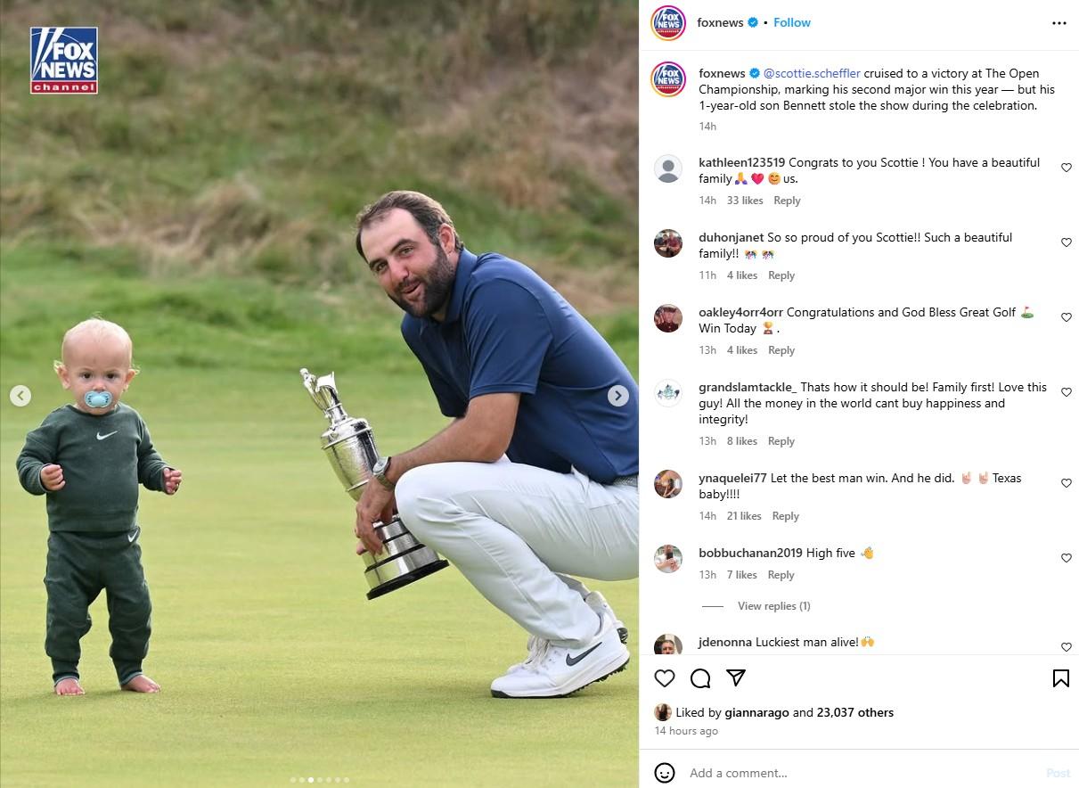Expand View replies (1) under bobbuchanan2019
This screenshot has width=1079, height=788.
pos(773,606)
